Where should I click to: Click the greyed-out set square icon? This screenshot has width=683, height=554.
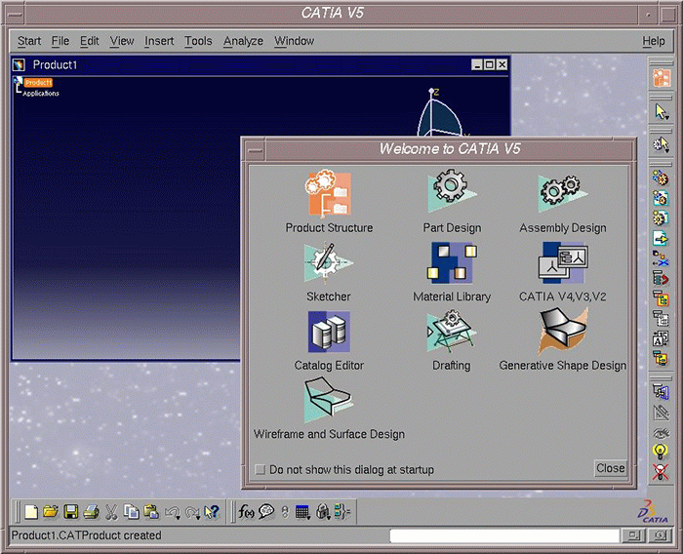[661, 412]
